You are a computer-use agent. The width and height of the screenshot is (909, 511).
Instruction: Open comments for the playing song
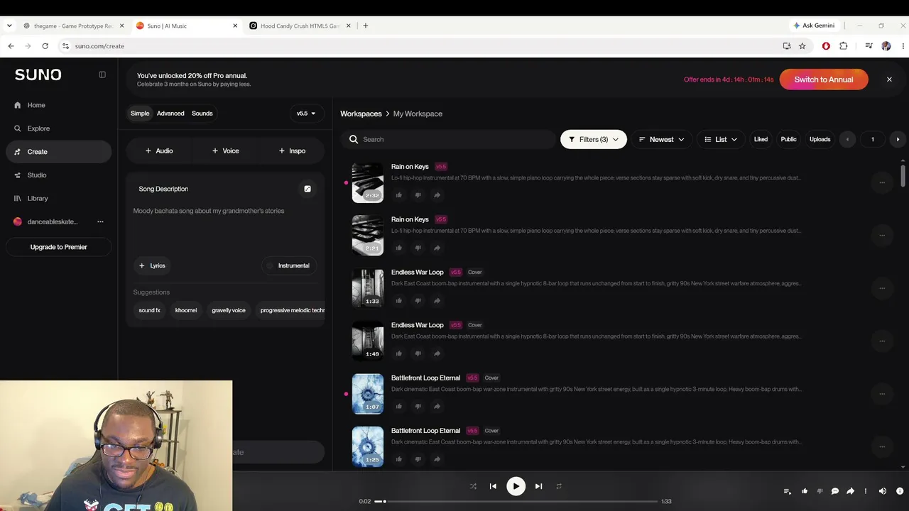click(835, 491)
